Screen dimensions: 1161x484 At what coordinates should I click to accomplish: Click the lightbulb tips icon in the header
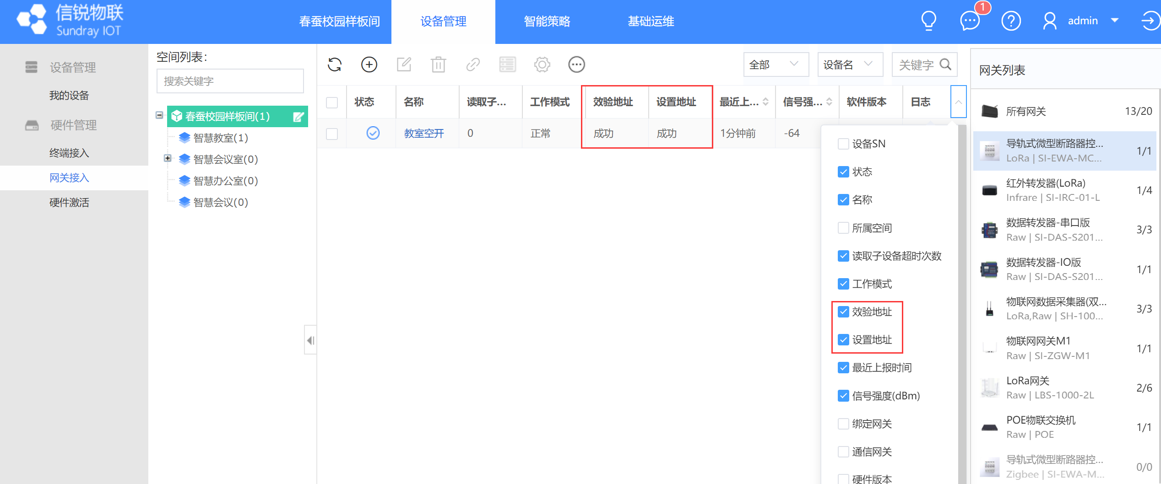[929, 21]
